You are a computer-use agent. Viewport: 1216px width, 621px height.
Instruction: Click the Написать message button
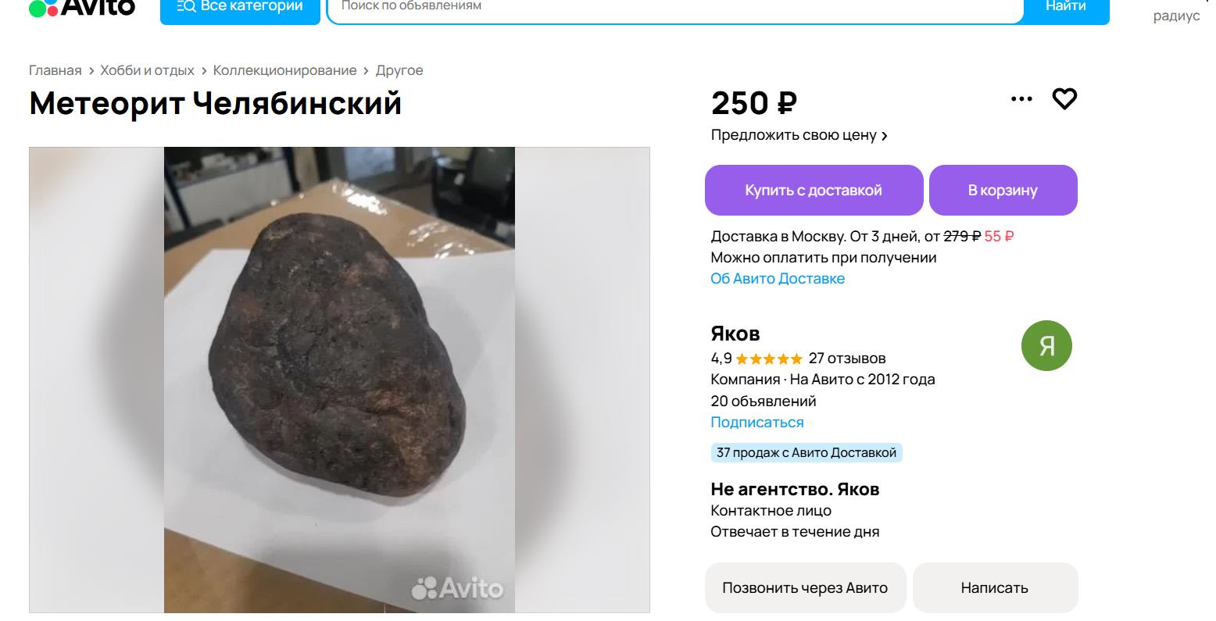[995, 587]
